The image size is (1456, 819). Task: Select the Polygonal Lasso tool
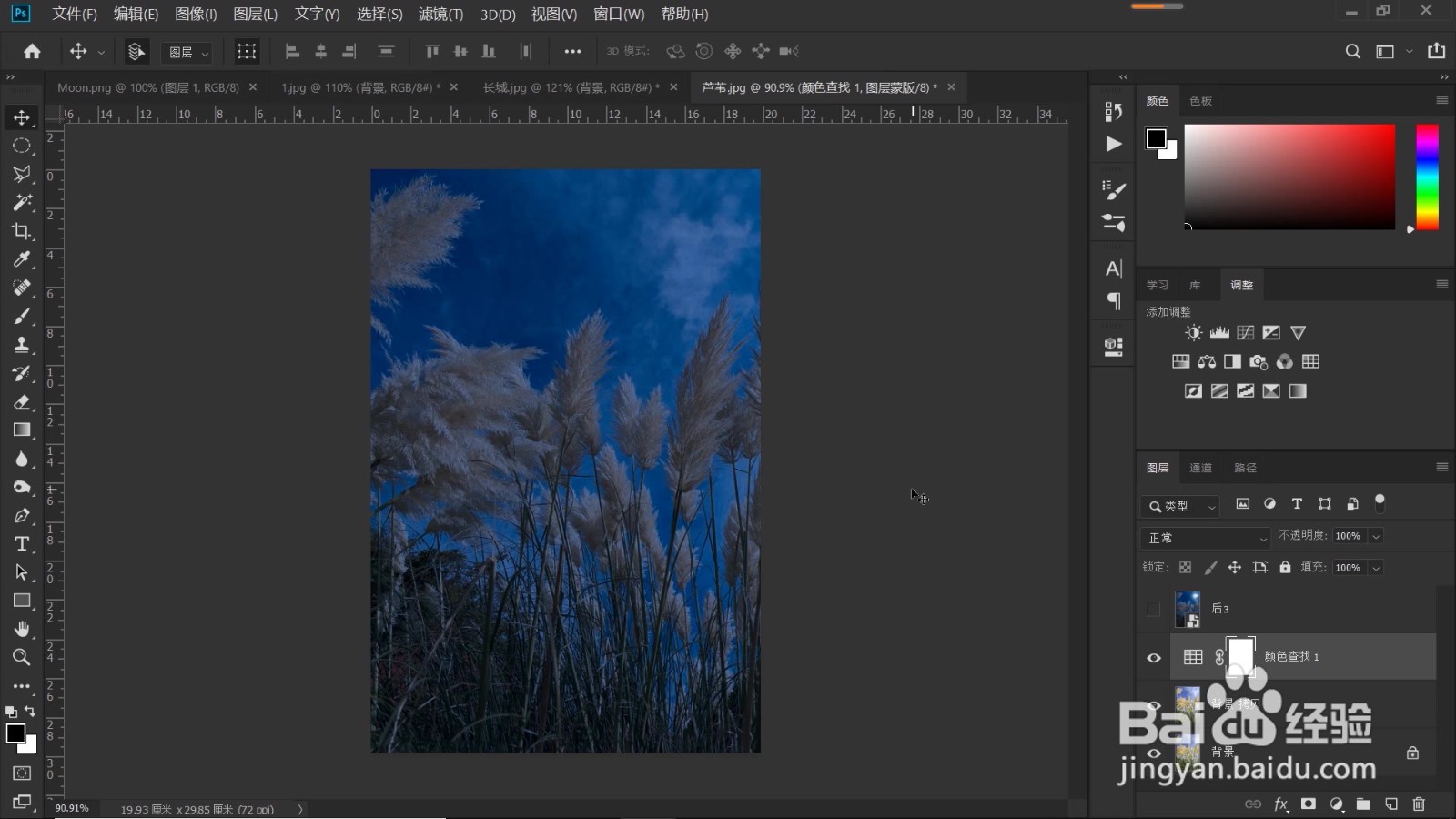(x=22, y=174)
